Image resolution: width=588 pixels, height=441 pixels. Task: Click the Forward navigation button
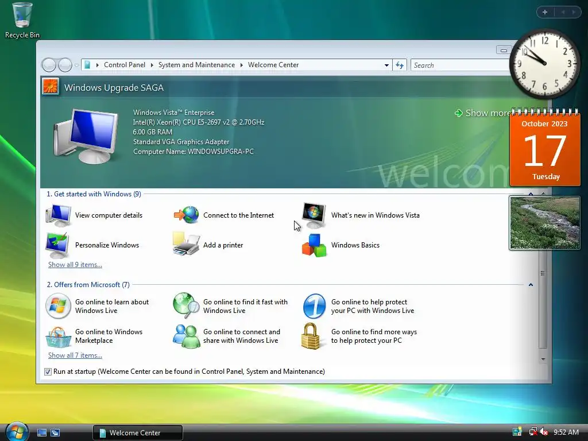[65, 65]
